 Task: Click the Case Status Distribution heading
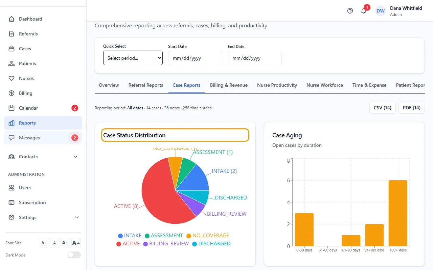click(x=134, y=135)
